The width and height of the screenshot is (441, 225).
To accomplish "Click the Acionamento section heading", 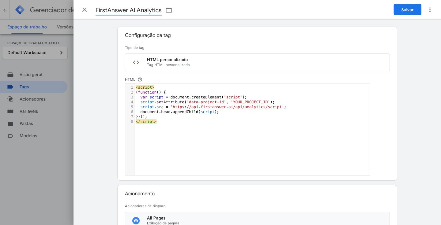I will click(x=140, y=194).
